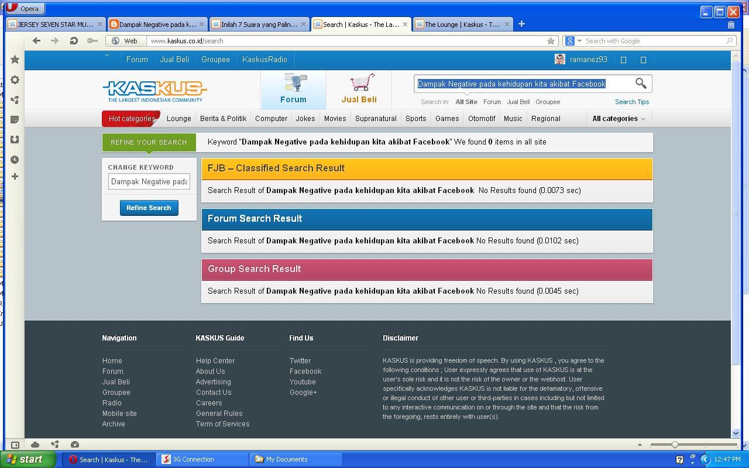Open the Search Tips link
The width and height of the screenshot is (749, 468).
tap(632, 102)
